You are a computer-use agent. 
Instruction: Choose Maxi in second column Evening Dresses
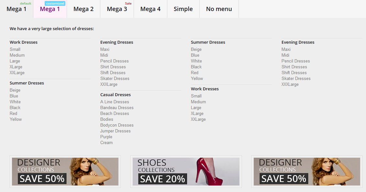point(105,49)
